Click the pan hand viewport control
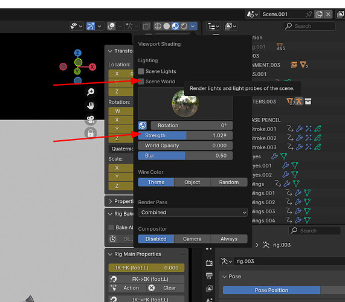This screenshot has height=302, width=345. [91, 106]
